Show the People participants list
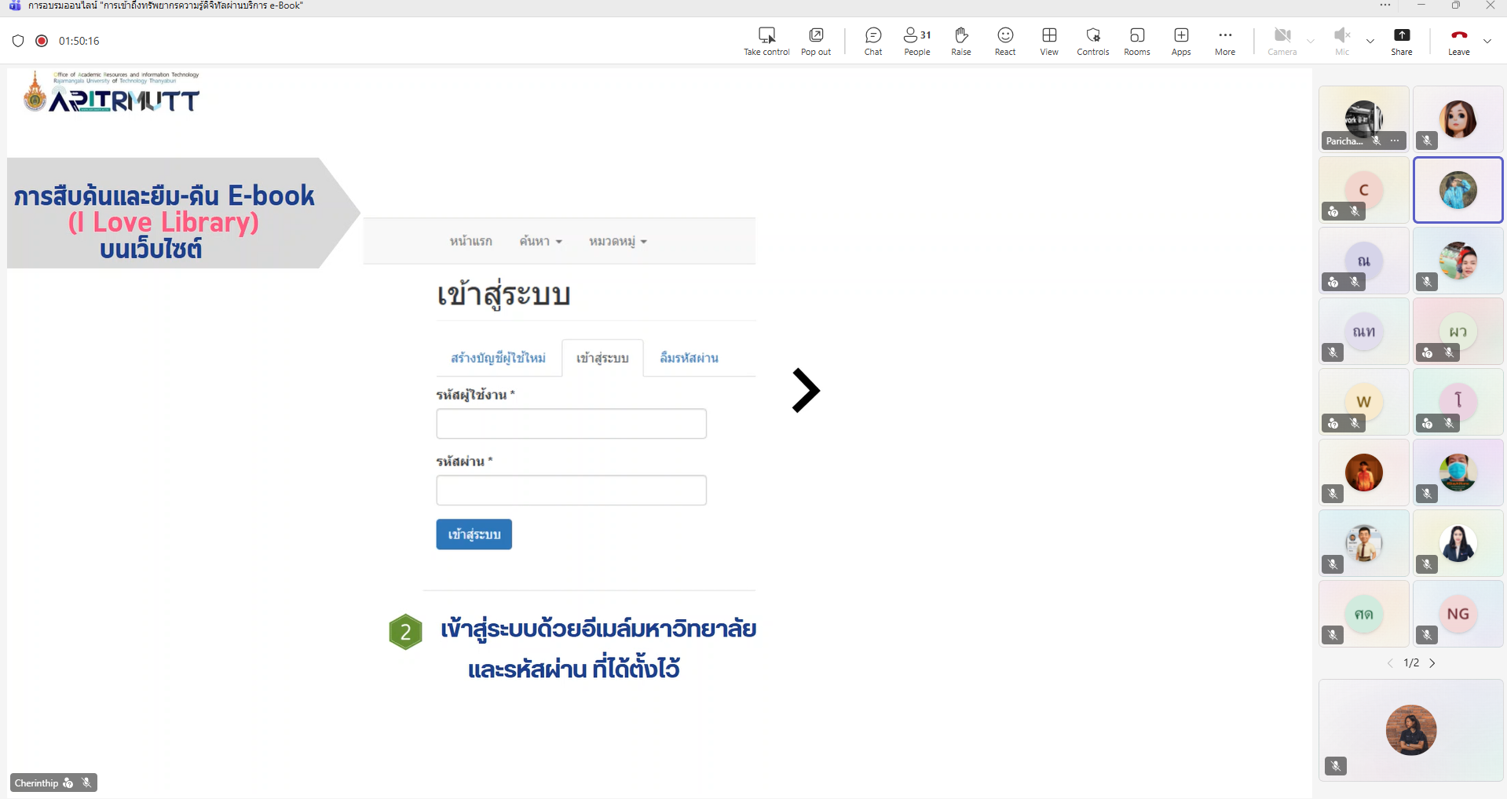1507x799 pixels. (x=916, y=41)
